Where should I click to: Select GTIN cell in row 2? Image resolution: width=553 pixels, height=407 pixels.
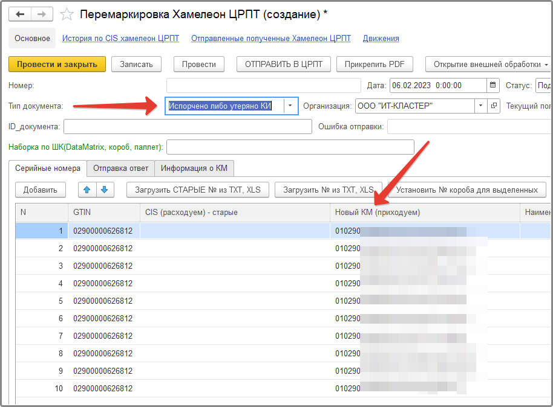coord(104,248)
